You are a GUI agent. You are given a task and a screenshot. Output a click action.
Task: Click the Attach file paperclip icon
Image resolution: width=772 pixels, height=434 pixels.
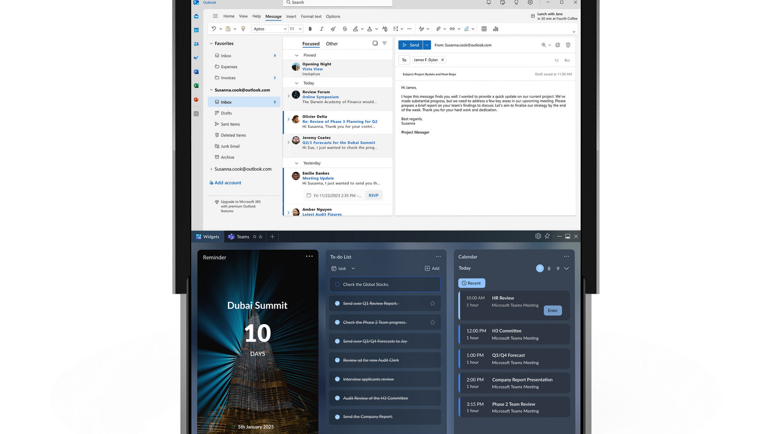pyautogui.click(x=438, y=29)
